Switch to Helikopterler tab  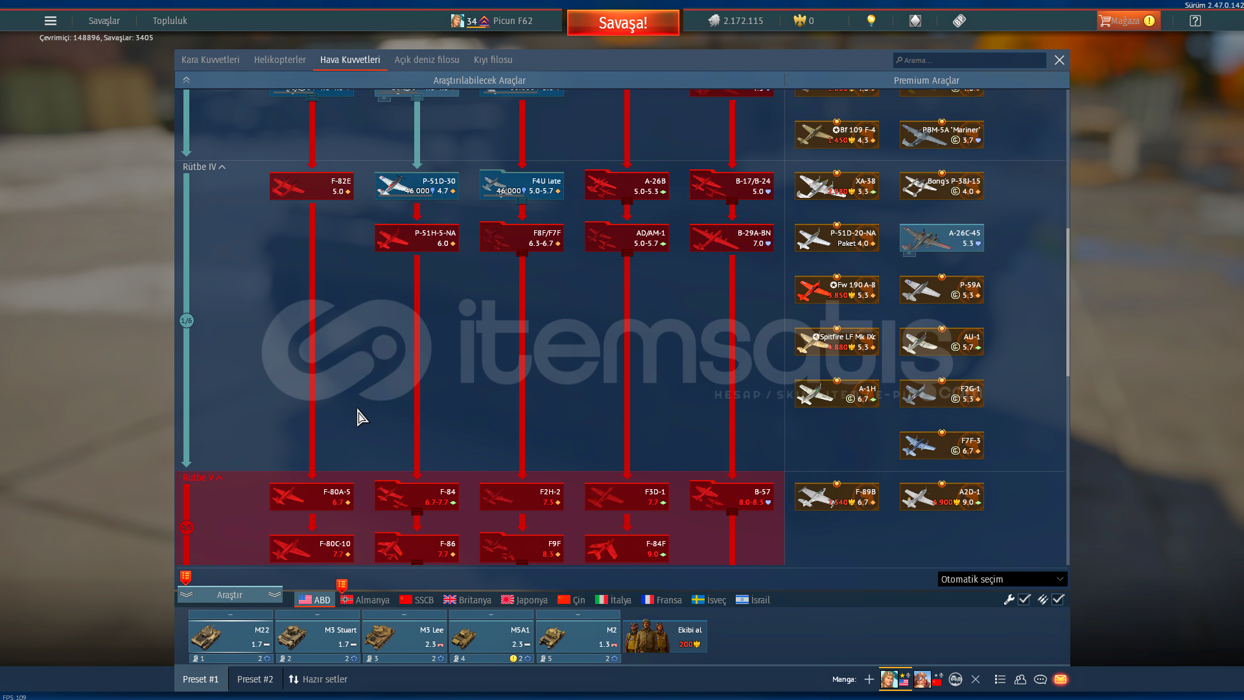coord(280,60)
